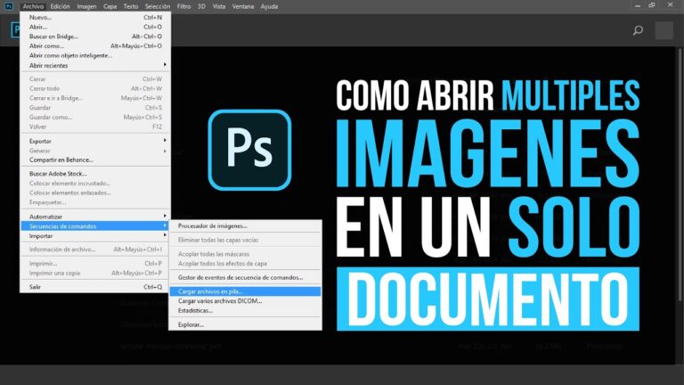This screenshot has height=385, width=684.
Task: Expand the Exportar submenu
Action: click(x=95, y=141)
